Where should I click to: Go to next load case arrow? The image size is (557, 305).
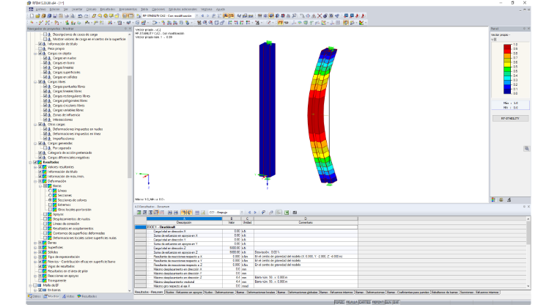(208, 15)
